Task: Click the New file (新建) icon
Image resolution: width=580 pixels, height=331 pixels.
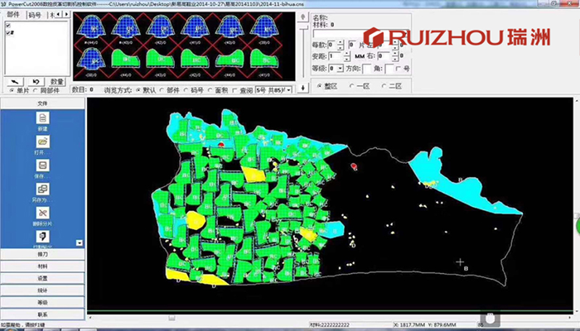Action: pyautogui.click(x=42, y=118)
